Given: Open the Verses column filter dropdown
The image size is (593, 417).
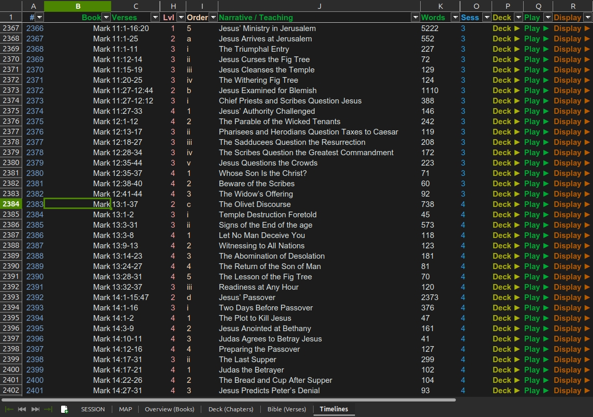Looking at the screenshot, I should [155, 18].
